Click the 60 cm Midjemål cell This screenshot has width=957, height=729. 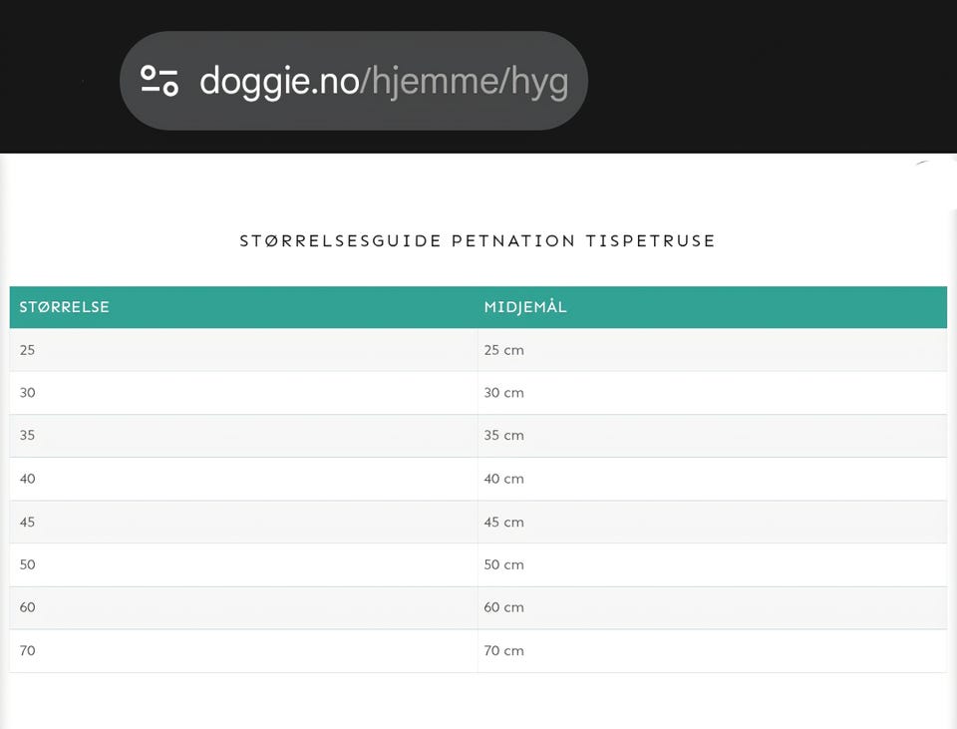503,607
